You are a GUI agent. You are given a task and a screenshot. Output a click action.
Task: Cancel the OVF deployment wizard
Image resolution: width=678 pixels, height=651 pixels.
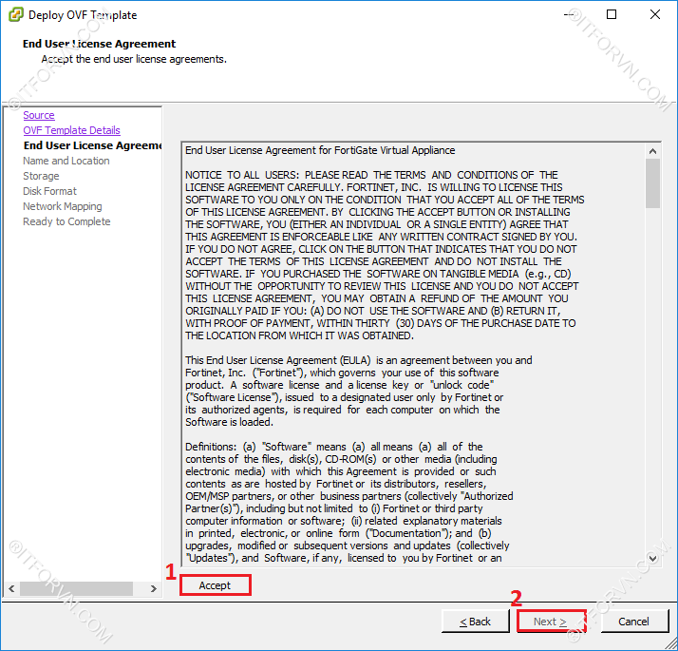[x=633, y=622]
